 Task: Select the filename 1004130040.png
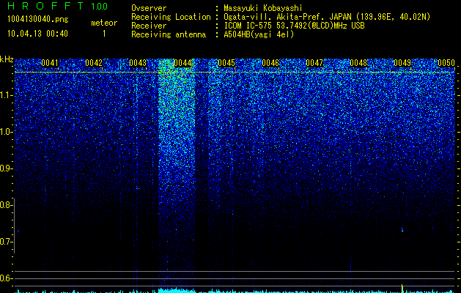point(38,19)
